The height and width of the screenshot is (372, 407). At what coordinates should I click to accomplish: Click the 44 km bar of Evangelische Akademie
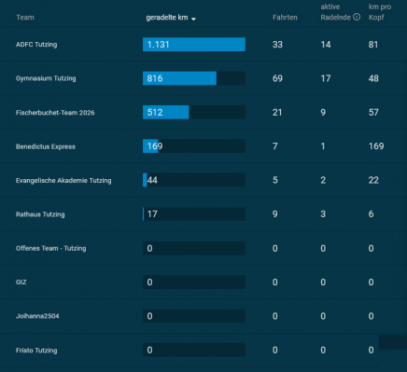point(194,180)
